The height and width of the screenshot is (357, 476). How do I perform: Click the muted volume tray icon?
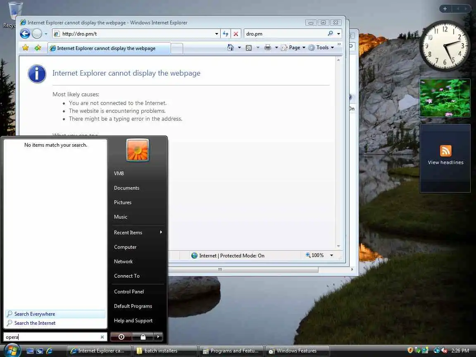tap(444, 350)
